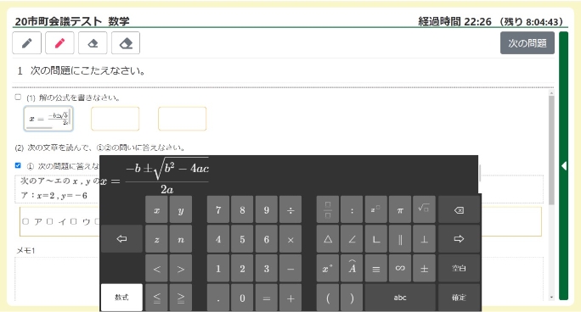Check answer option ア

pos(25,221)
